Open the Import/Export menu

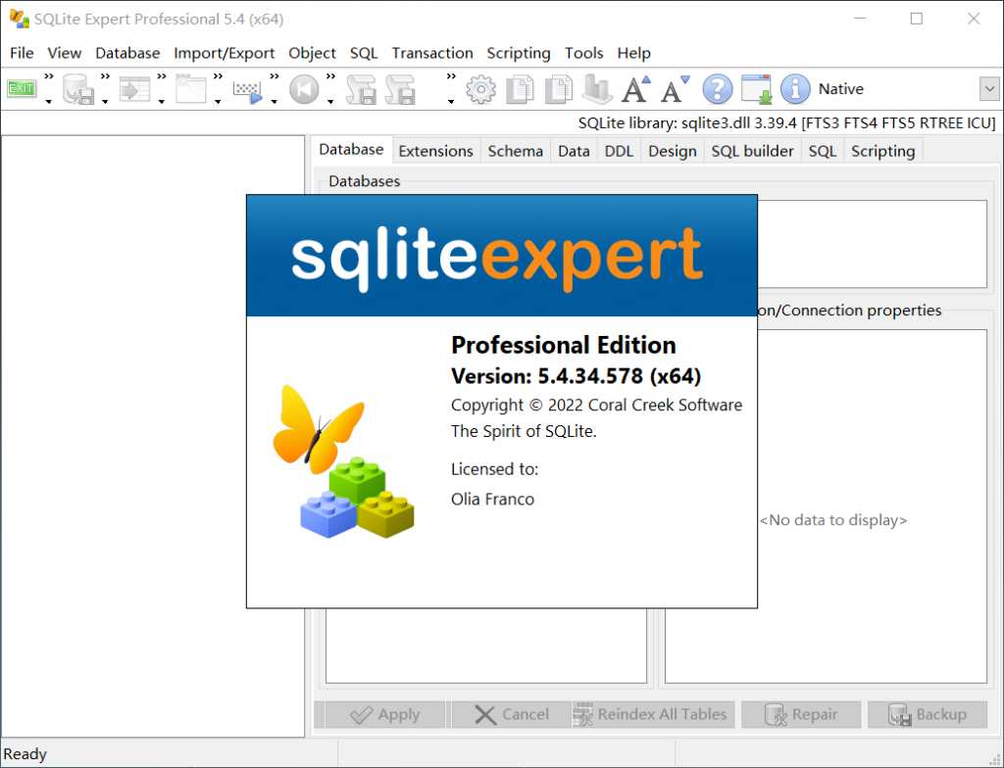pos(224,53)
